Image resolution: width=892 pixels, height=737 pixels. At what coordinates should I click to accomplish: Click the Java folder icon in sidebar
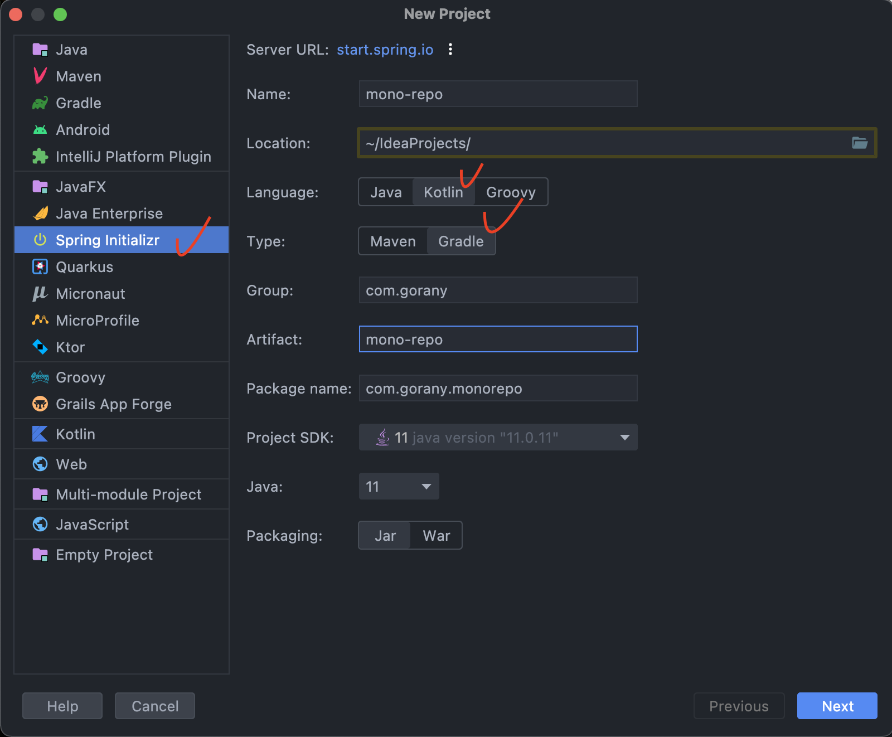[x=40, y=50]
